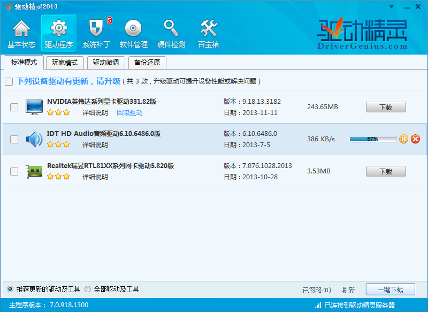The image size is (428, 312).
Task: Click the red badge on 系统补丁
Action: [110, 20]
